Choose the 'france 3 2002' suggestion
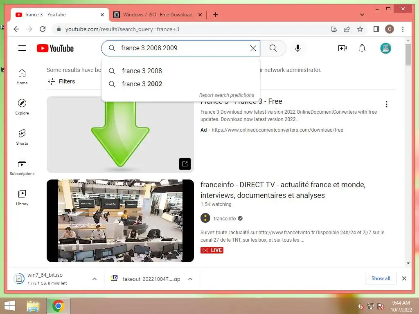The image size is (419, 314). [180, 84]
